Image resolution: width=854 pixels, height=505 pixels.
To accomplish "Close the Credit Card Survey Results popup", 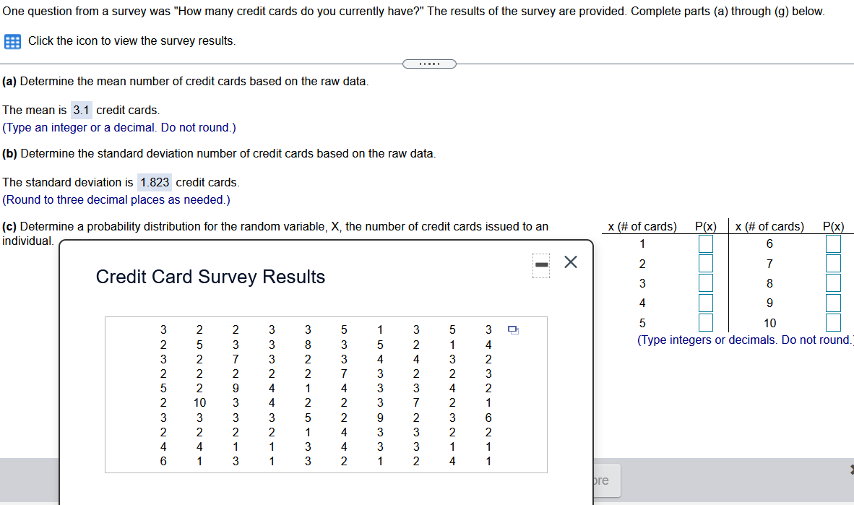I will pos(570,262).
